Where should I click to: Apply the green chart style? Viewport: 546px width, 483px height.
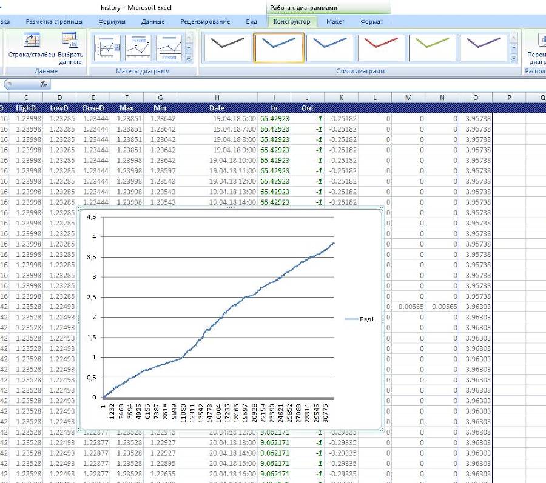pyautogui.click(x=432, y=48)
